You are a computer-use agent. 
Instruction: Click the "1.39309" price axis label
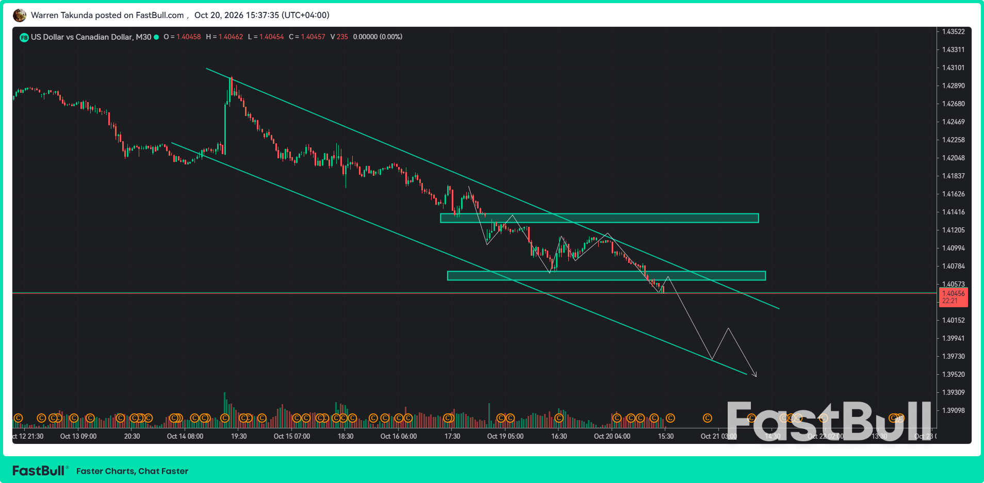click(953, 393)
